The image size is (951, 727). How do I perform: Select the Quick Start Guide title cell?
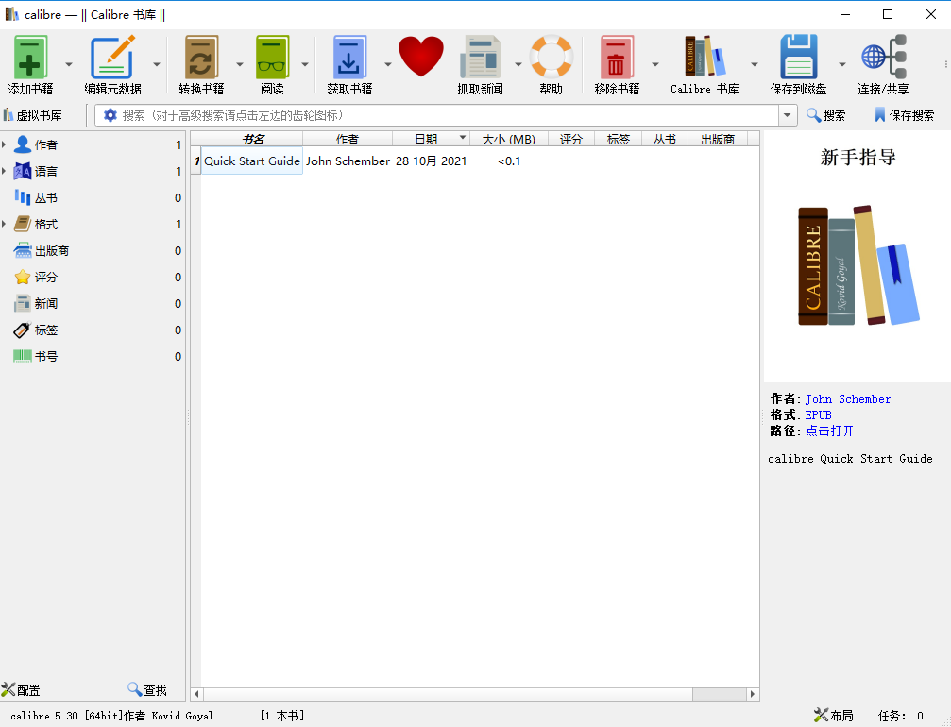coord(252,161)
